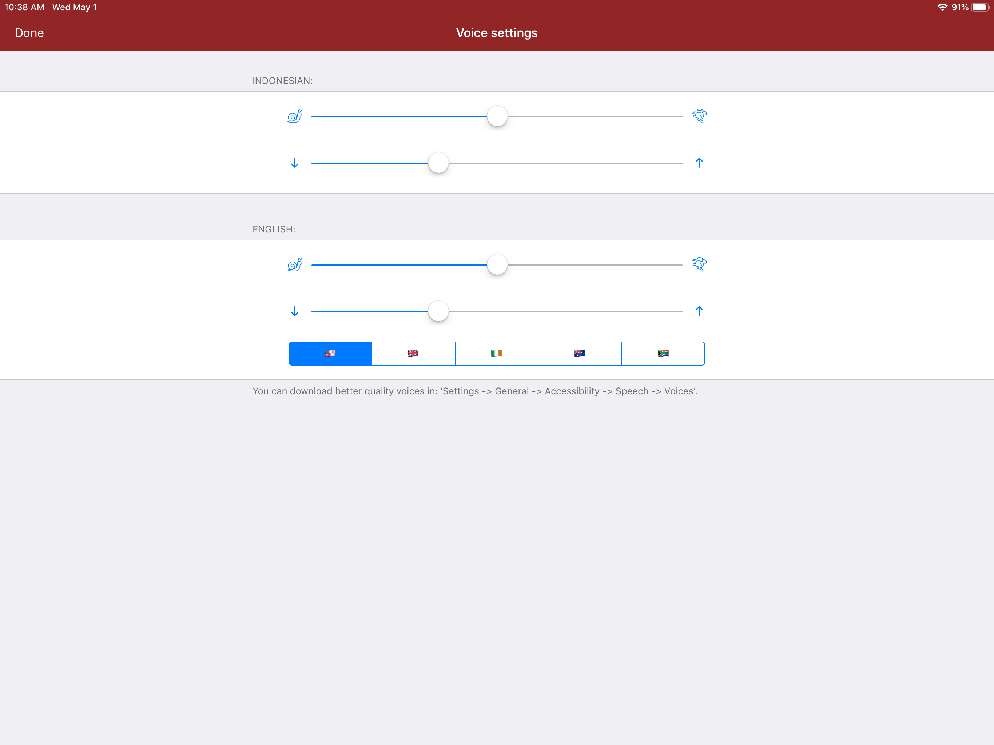Tap the up arrow icon under English
Viewport: 994px width, 745px height.
pos(699,311)
